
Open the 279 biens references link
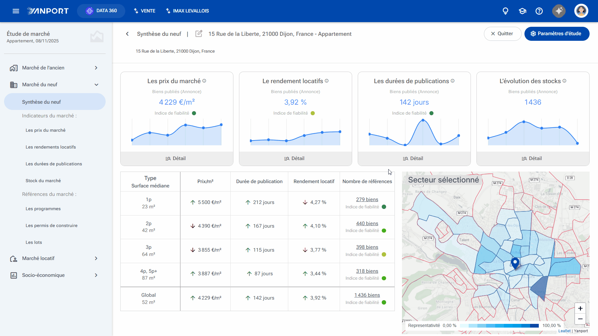pos(367,200)
